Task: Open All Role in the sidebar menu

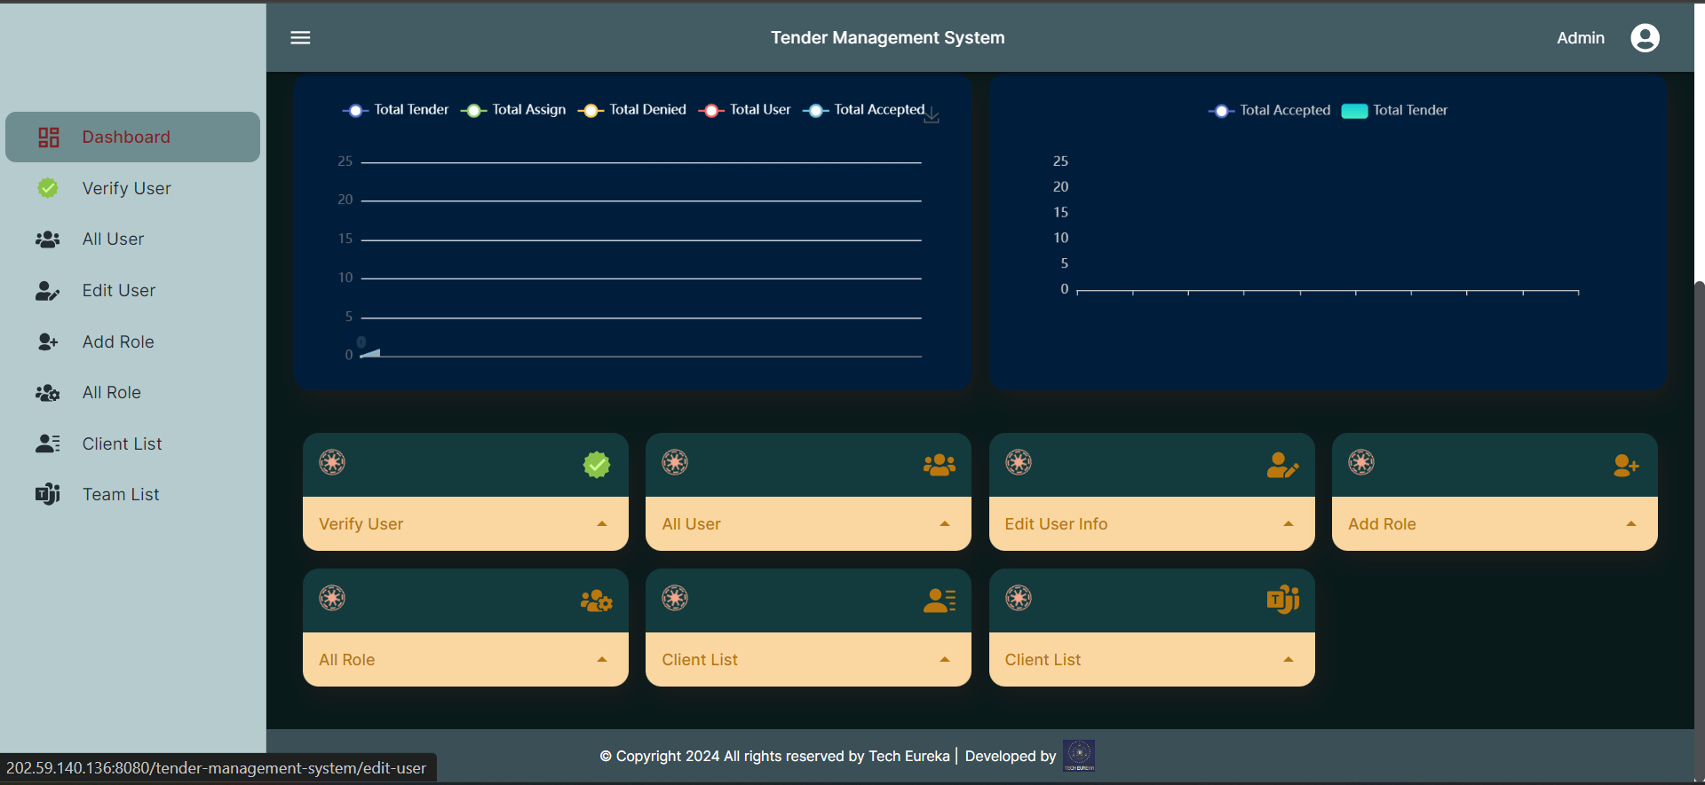Action: (133, 393)
